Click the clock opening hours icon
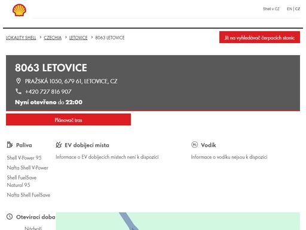306x230 pixels. coord(10,216)
